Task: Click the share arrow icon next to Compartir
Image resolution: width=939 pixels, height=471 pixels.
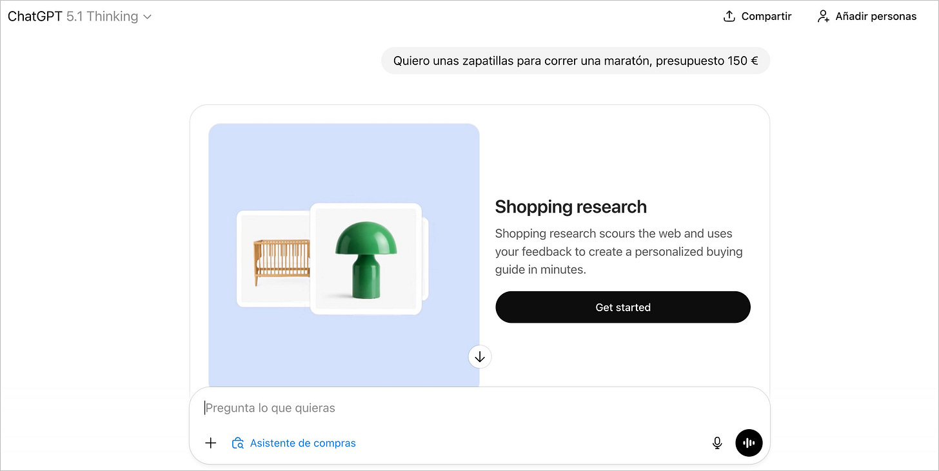Action: pos(728,15)
